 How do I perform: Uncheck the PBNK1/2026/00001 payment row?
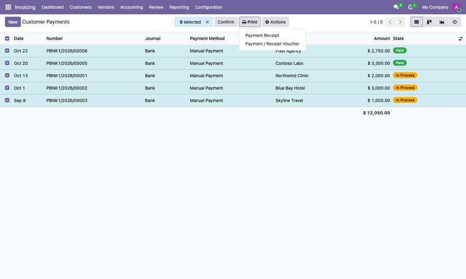[7, 76]
